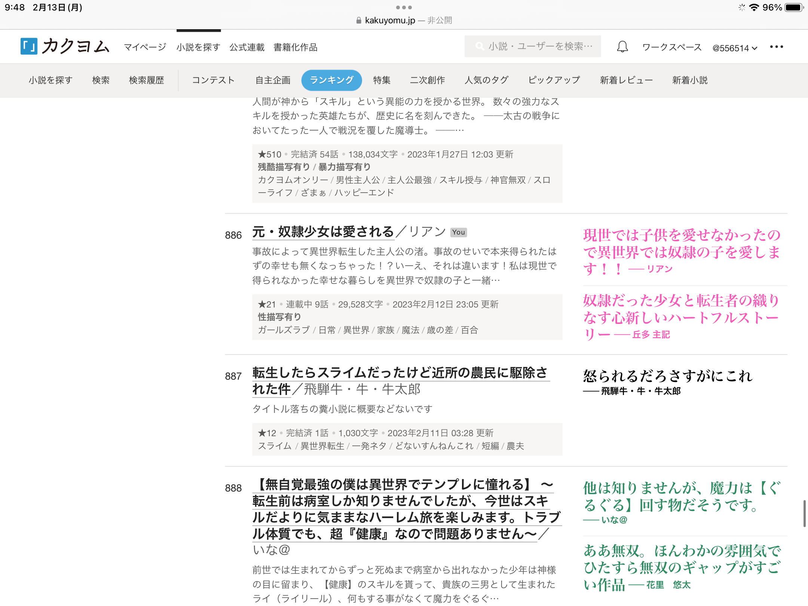Open the 転生したらスライムだったけど novel title
The width and height of the screenshot is (808, 606).
coord(399,373)
